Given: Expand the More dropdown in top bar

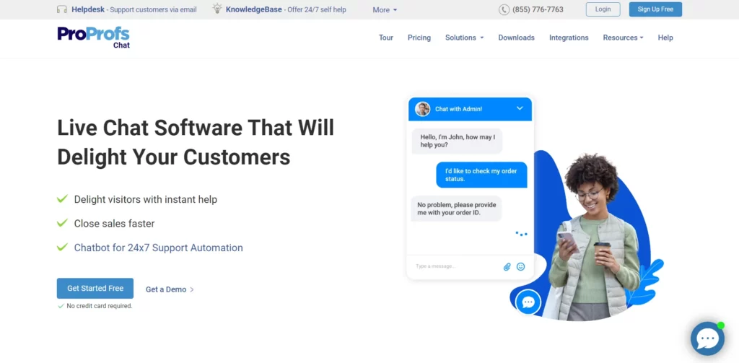Looking at the screenshot, I should click(385, 9).
